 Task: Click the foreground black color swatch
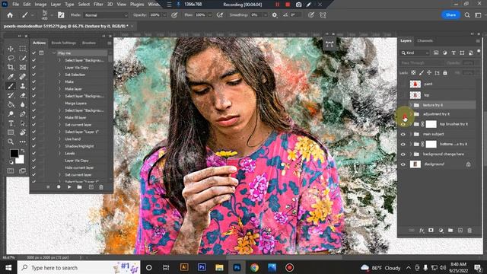pos(14,154)
